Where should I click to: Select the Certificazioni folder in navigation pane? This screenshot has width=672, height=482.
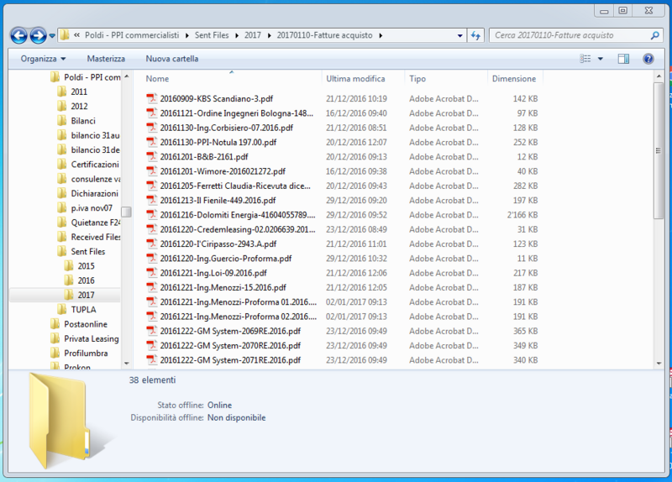click(95, 165)
